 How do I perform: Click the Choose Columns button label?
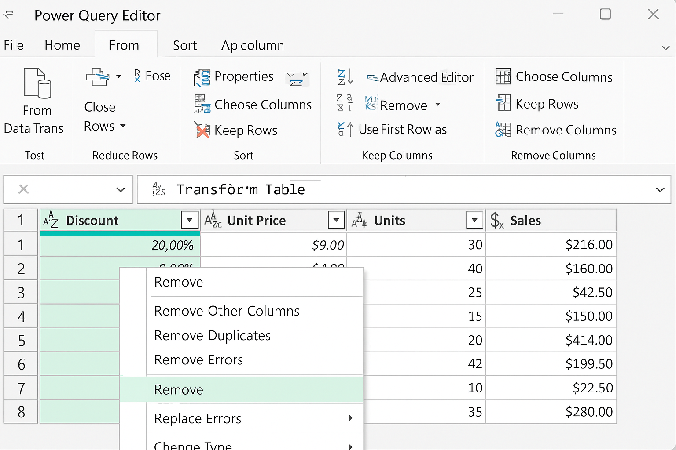[x=564, y=77]
